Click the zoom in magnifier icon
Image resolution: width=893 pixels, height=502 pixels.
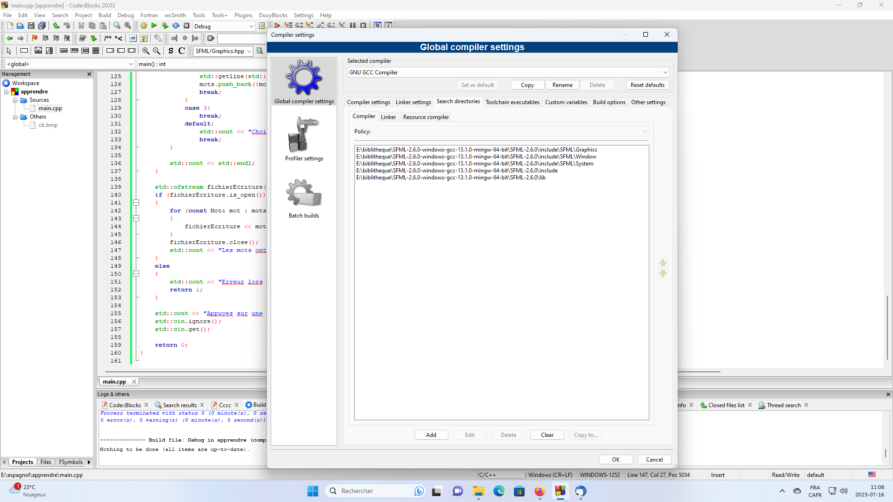pyautogui.click(x=146, y=51)
